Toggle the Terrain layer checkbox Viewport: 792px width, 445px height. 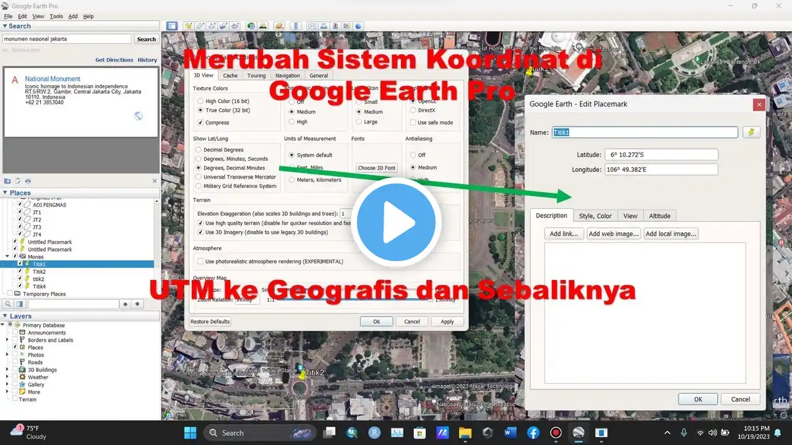point(14,399)
